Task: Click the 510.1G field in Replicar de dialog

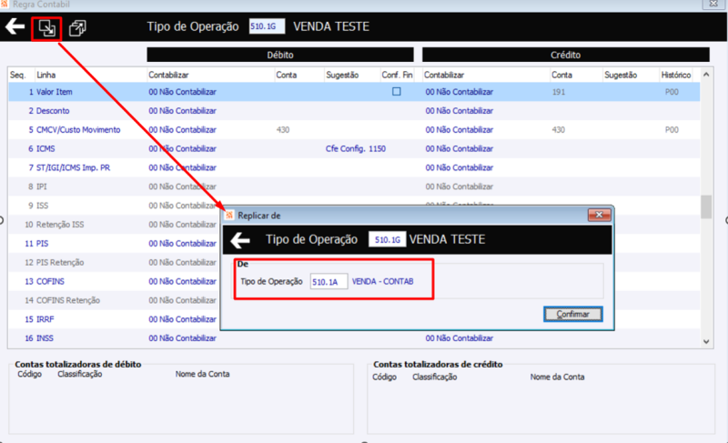Action: point(388,239)
